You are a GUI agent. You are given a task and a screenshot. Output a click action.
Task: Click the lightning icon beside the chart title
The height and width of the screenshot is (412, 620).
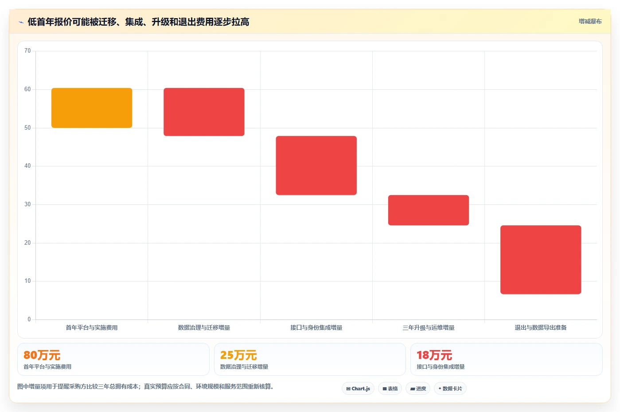21,22
